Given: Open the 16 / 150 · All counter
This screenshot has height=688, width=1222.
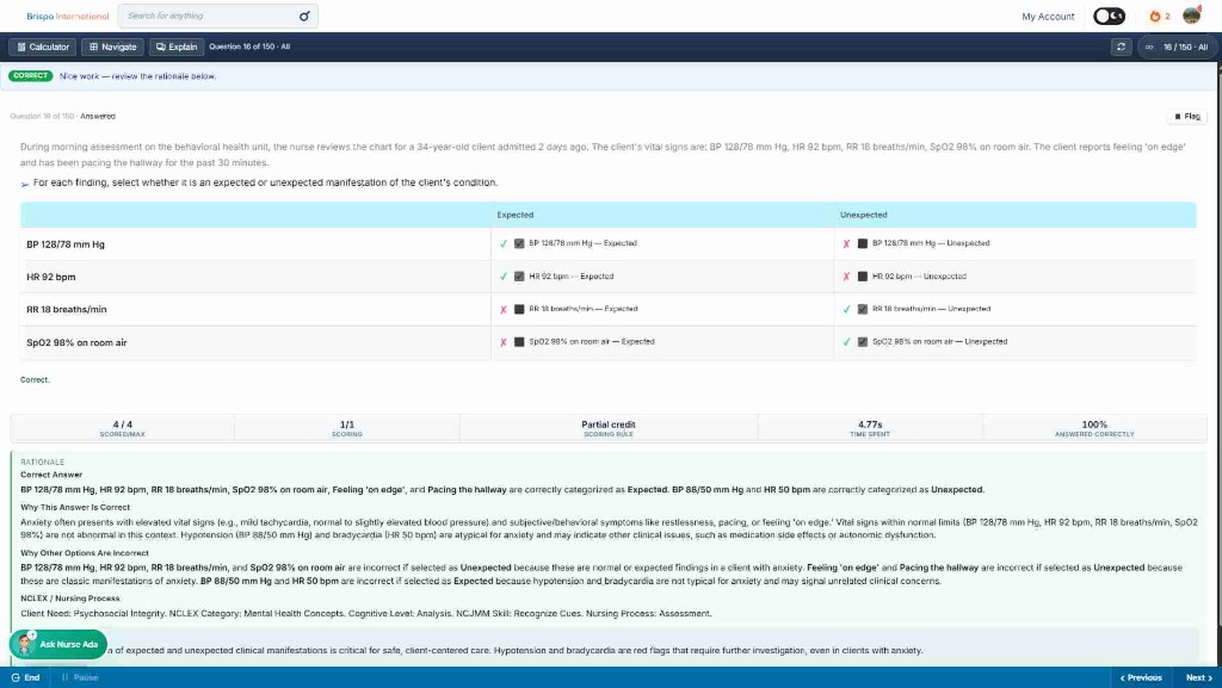Looking at the screenshot, I should pos(1178,47).
